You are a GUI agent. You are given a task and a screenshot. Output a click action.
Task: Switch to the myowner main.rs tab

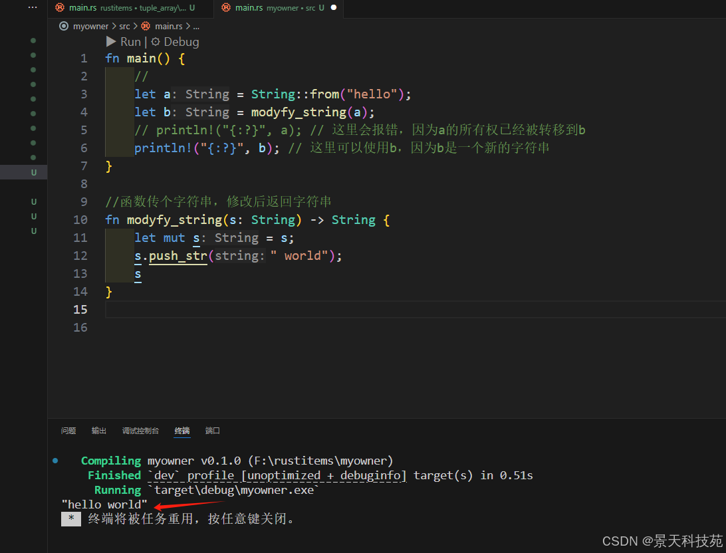point(279,8)
